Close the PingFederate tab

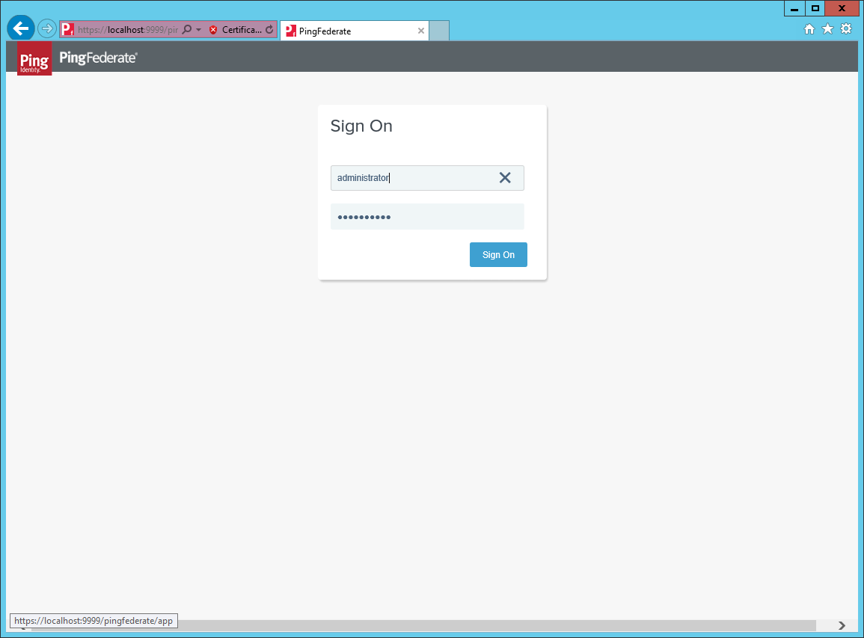point(421,31)
